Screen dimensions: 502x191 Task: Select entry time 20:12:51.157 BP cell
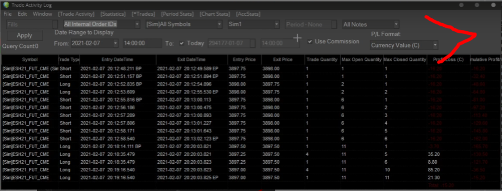click(117, 76)
